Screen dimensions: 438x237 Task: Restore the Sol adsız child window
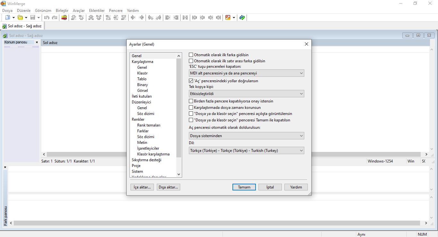pyautogui.click(x=418, y=35)
